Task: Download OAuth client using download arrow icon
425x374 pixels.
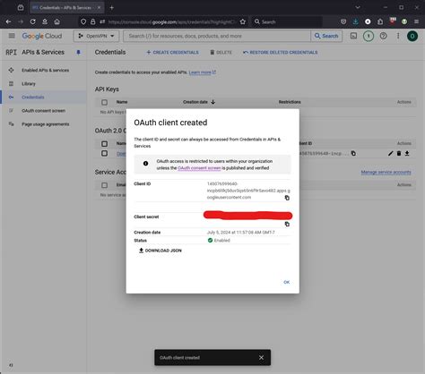Action: pos(407,153)
